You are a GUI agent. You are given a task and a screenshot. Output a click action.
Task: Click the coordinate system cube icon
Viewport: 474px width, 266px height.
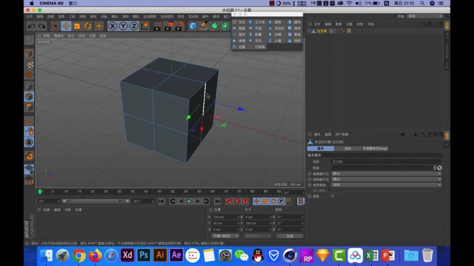click(145, 26)
